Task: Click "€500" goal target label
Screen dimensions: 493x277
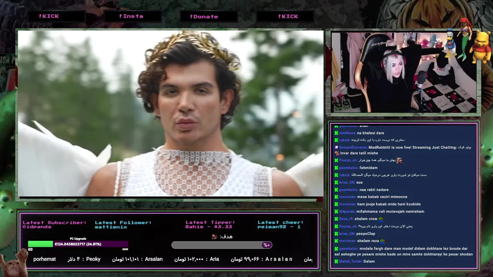Action: (x=125, y=250)
